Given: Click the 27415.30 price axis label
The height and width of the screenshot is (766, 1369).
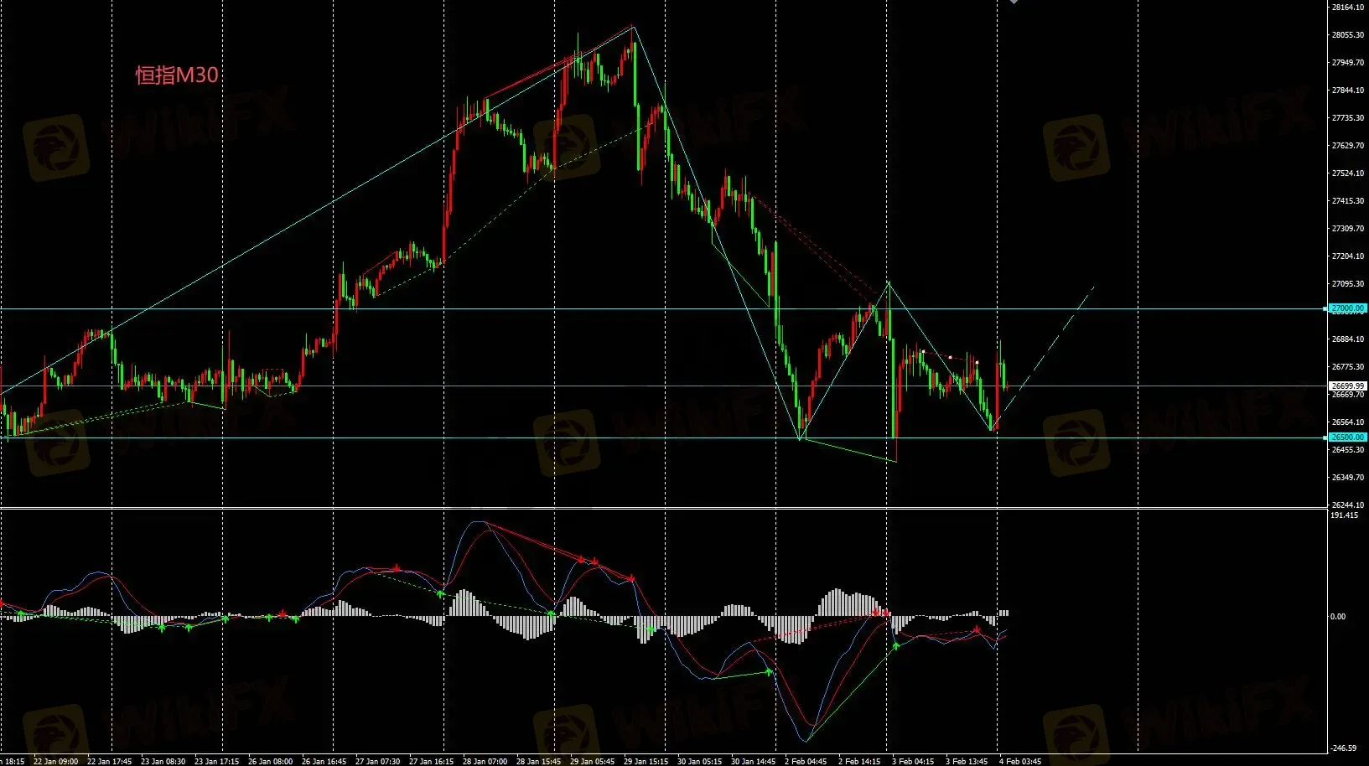Looking at the screenshot, I should pos(1348,201).
